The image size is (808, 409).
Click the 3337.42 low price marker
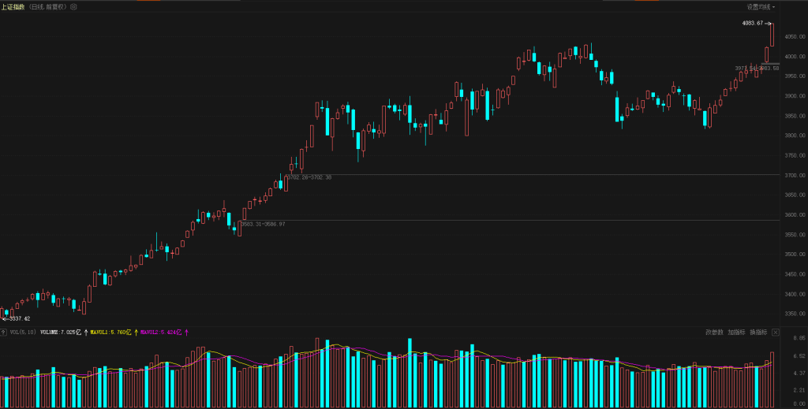click(x=17, y=318)
